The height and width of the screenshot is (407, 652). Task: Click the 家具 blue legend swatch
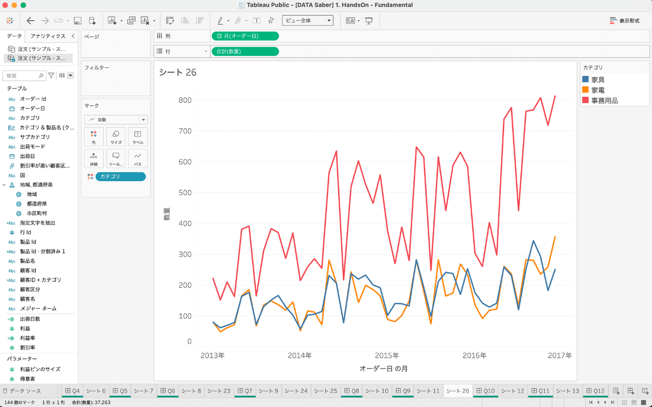pyautogui.click(x=586, y=79)
